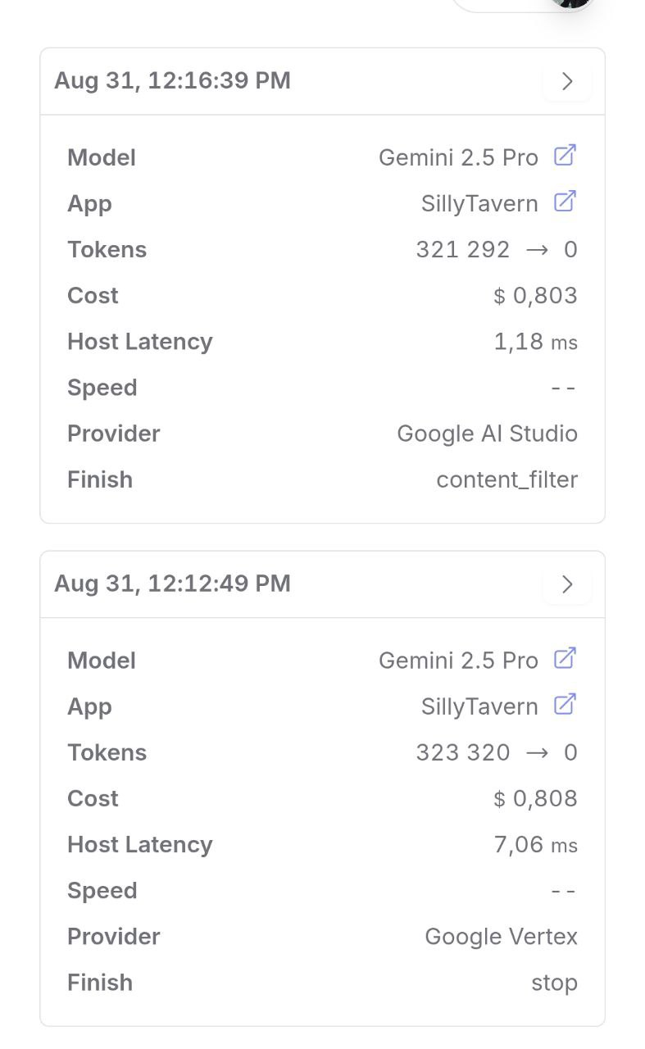Open model link icon in 12:12:49 PM entry
645x1049 pixels.
565,658
